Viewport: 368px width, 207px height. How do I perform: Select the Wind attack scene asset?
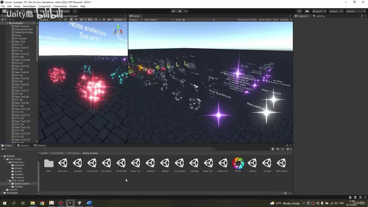(282, 165)
